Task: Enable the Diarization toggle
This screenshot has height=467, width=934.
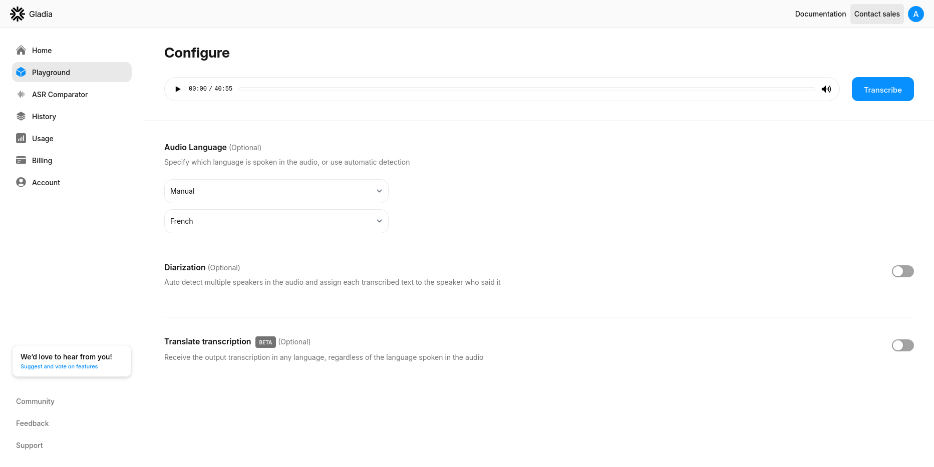Action: click(x=902, y=271)
